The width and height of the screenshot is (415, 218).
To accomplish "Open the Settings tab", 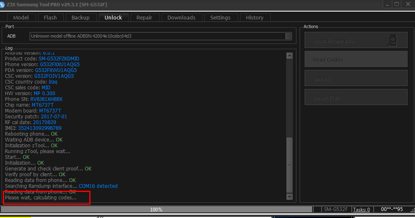I will pyautogui.click(x=220, y=17).
